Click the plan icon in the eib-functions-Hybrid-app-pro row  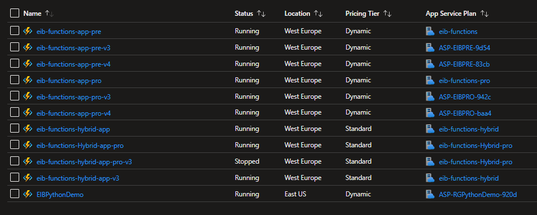click(x=430, y=145)
